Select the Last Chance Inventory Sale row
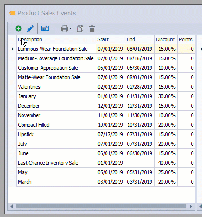 tap(106, 163)
